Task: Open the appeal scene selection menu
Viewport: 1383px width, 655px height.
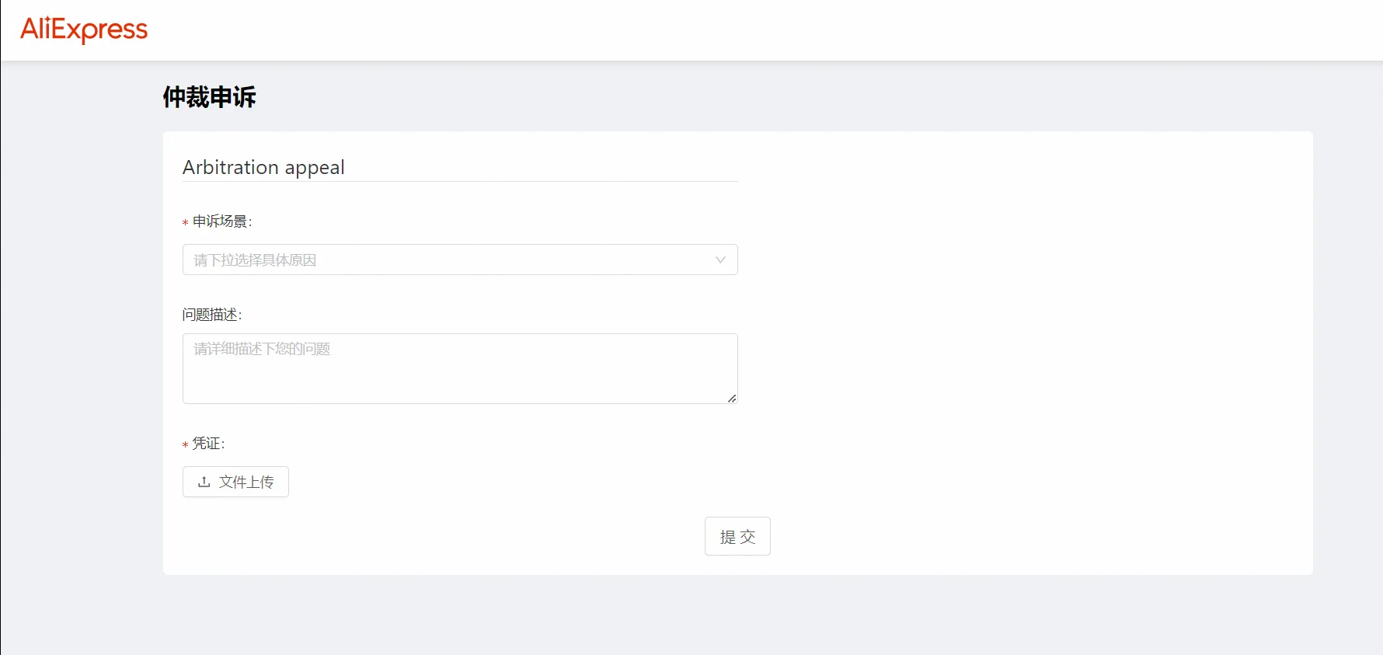Action: (459, 260)
